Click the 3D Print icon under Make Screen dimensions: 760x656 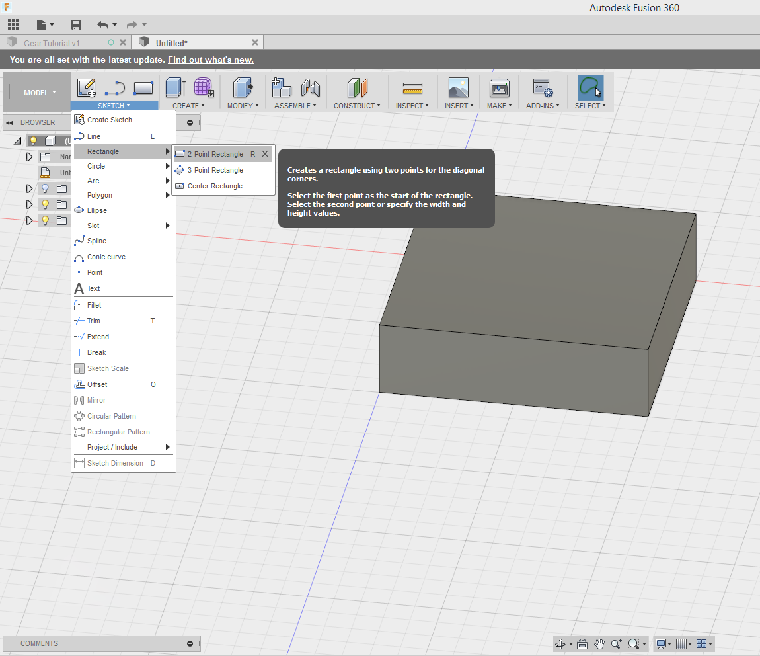[499, 88]
